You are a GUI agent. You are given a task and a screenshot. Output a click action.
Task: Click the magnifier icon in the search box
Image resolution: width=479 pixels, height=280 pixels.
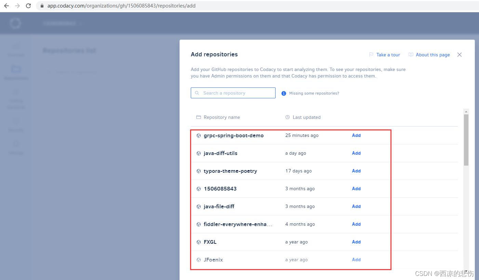(x=197, y=93)
